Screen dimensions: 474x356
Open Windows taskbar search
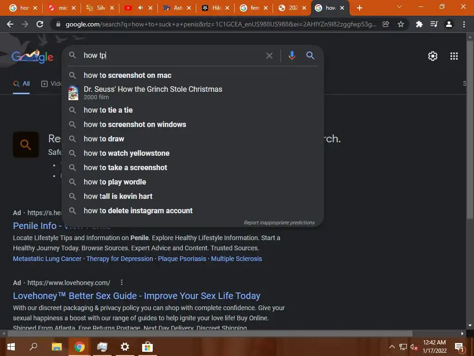pyautogui.click(x=33, y=347)
